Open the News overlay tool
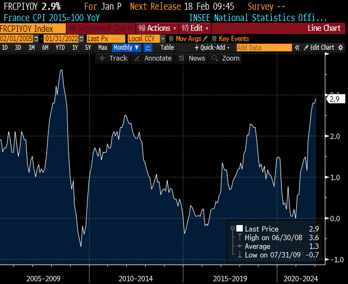 click(x=192, y=58)
